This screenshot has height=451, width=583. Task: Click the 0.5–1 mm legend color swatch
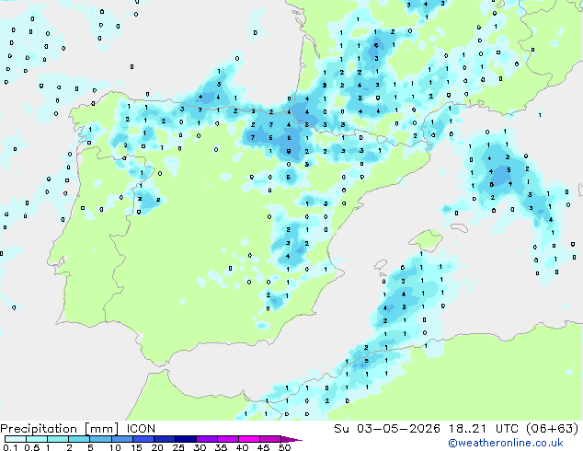pyautogui.click(x=37, y=439)
